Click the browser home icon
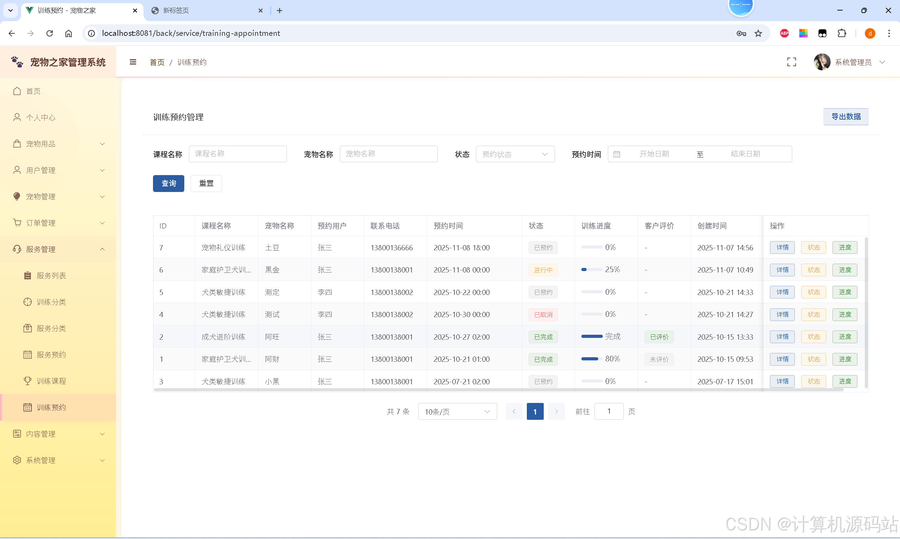900x539 pixels. (x=69, y=33)
